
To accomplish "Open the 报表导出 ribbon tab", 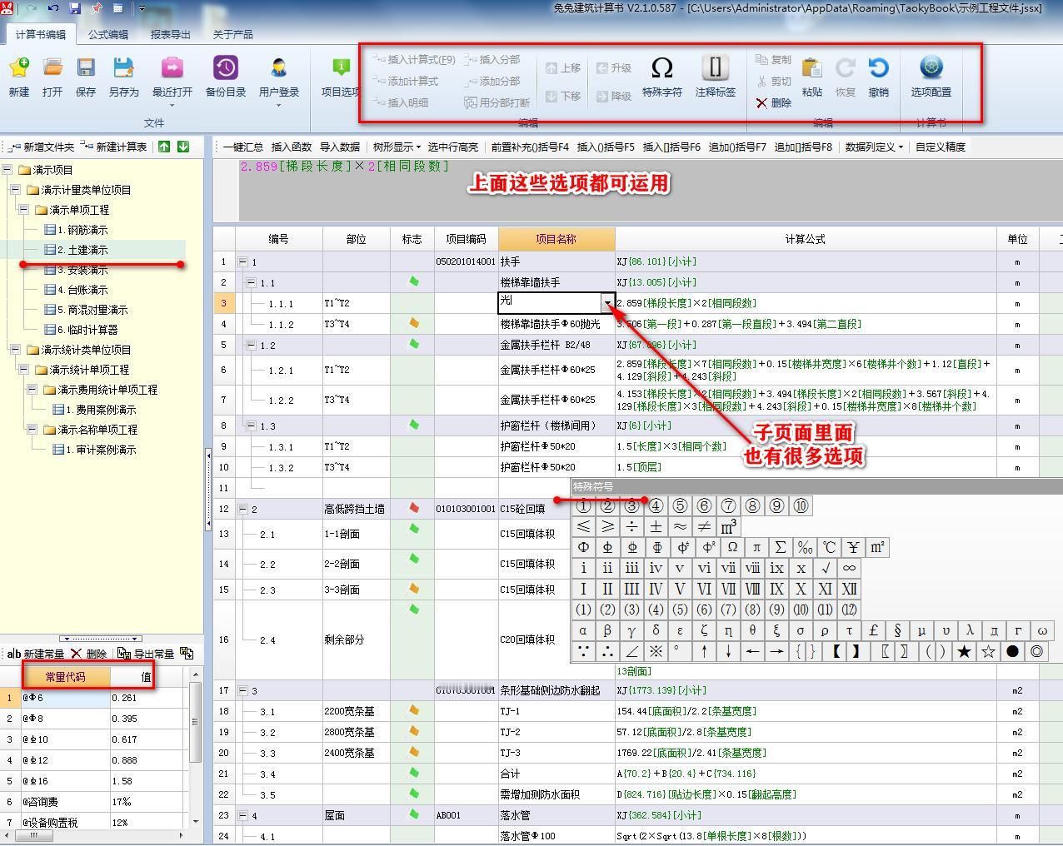I will [170, 34].
